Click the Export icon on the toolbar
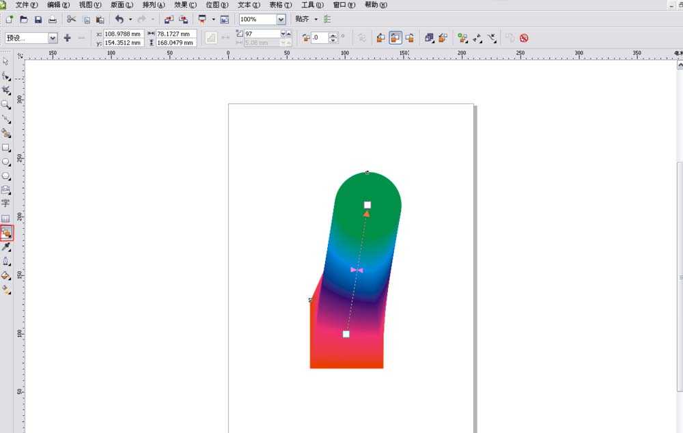 click(x=184, y=19)
